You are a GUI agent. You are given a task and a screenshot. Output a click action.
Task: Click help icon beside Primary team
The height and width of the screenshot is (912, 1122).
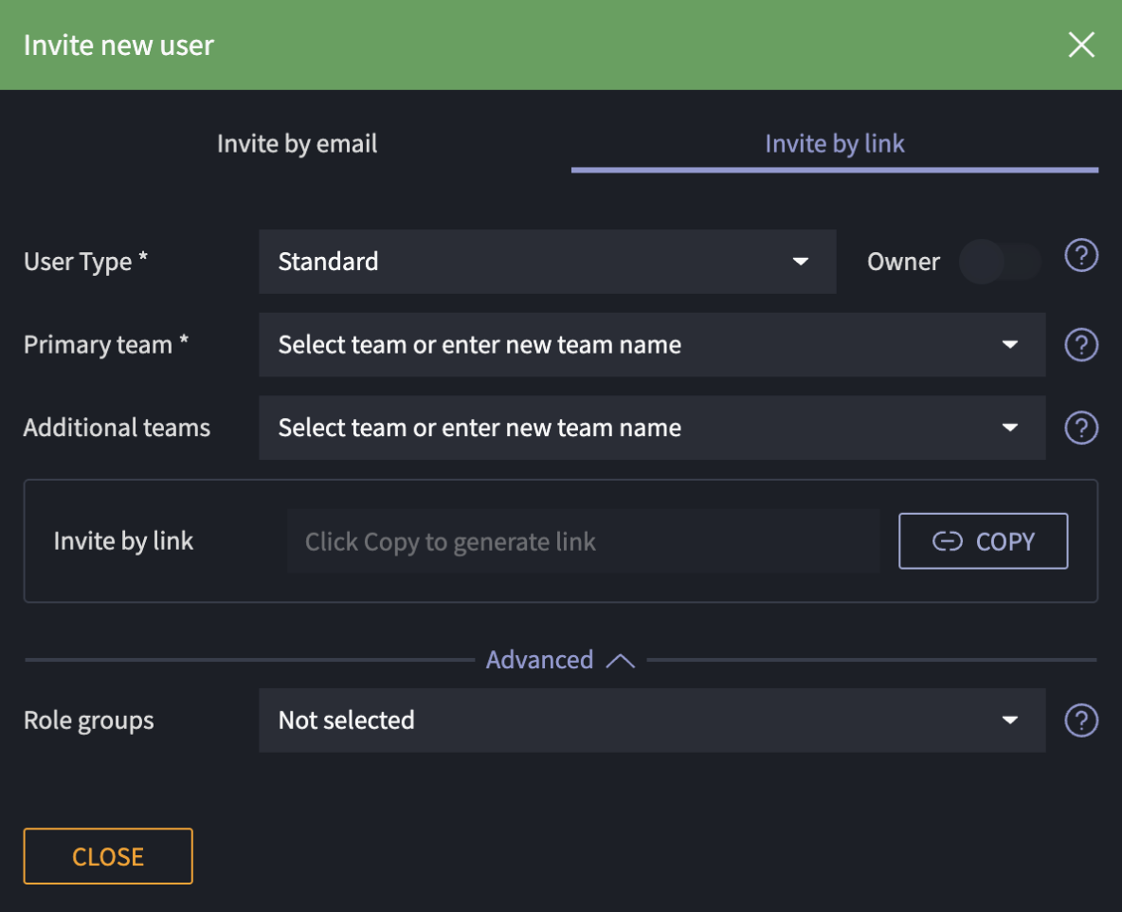point(1081,345)
